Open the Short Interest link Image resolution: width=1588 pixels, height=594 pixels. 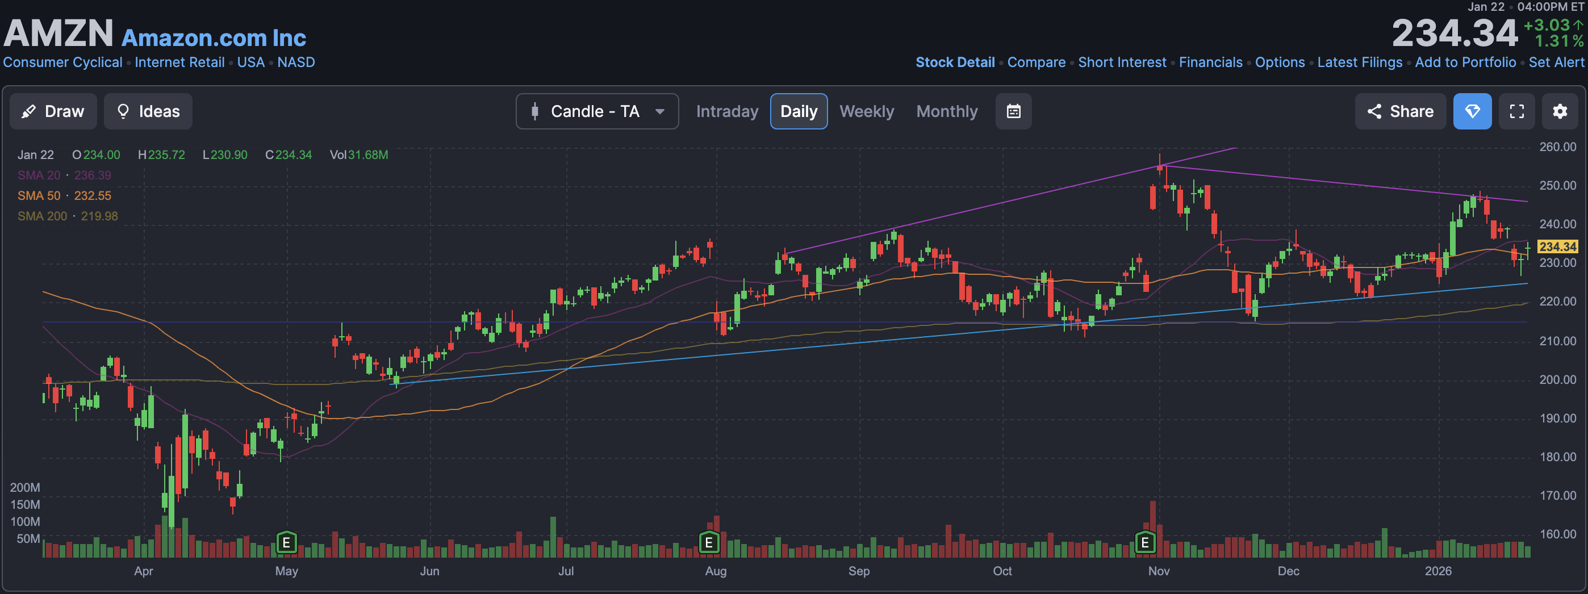click(1122, 62)
